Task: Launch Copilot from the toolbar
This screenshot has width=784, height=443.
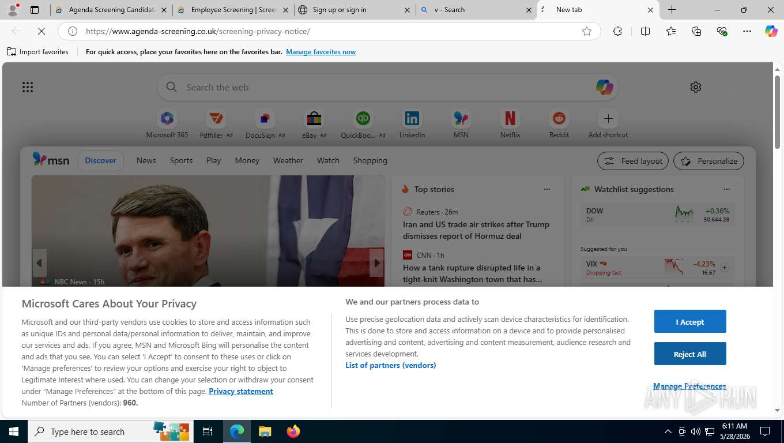Action: click(771, 31)
